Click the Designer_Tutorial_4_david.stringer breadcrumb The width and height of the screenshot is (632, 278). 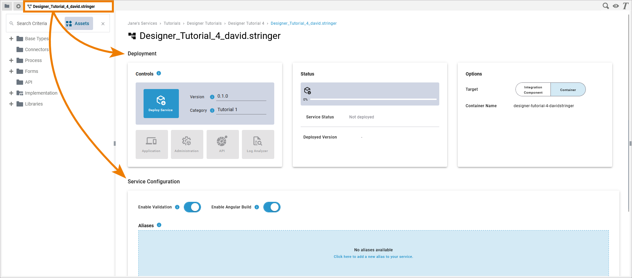pos(304,23)
